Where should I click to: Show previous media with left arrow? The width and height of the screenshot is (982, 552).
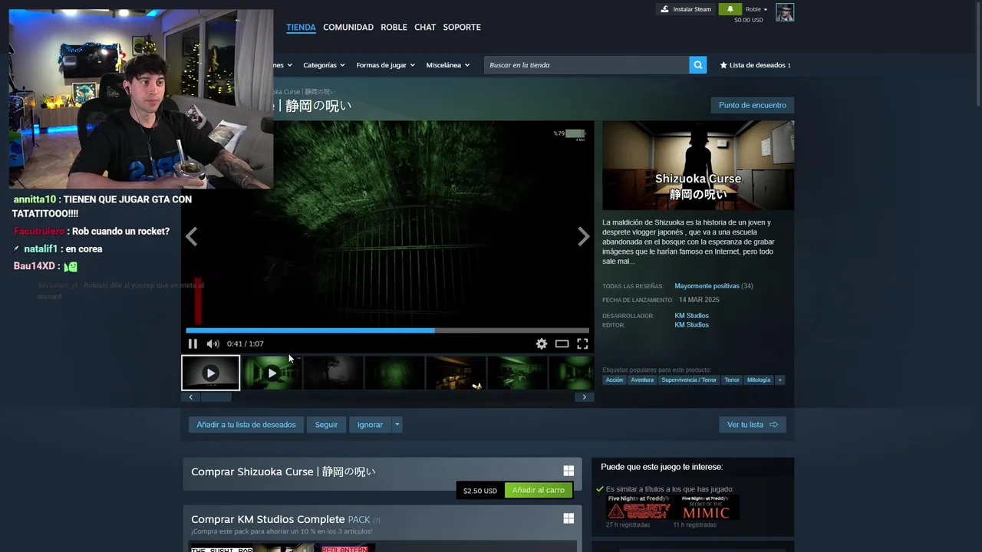click(x=192, y=237)
